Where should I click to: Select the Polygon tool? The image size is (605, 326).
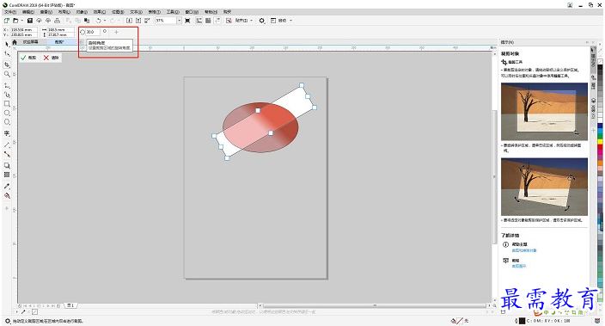pos(7,122)
